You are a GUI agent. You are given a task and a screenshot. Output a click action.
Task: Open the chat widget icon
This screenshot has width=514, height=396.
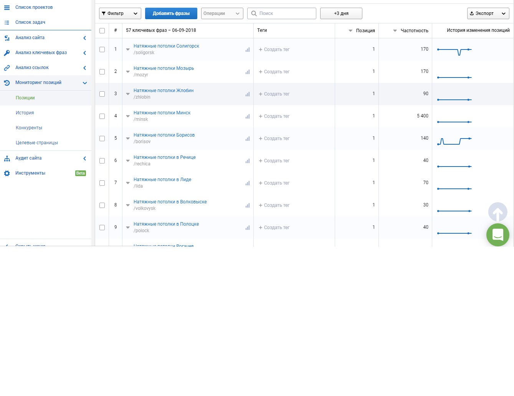pyautogui.click(x=497, y=235)
